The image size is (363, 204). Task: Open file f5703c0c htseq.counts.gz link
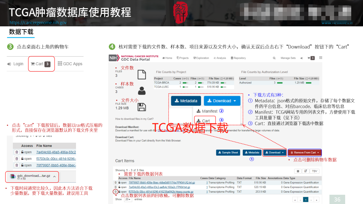161,192
